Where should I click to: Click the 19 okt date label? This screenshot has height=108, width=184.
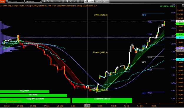click(x=153, y=106)
